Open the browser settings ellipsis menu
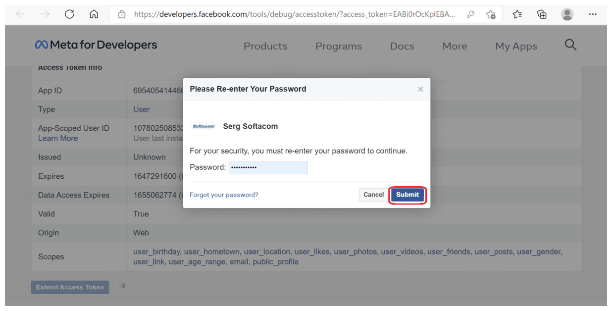This screenshot has width=613, height=311. [593, 14]
